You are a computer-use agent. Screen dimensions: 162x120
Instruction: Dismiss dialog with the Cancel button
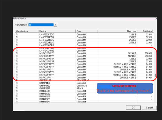(x=149, y=108)
